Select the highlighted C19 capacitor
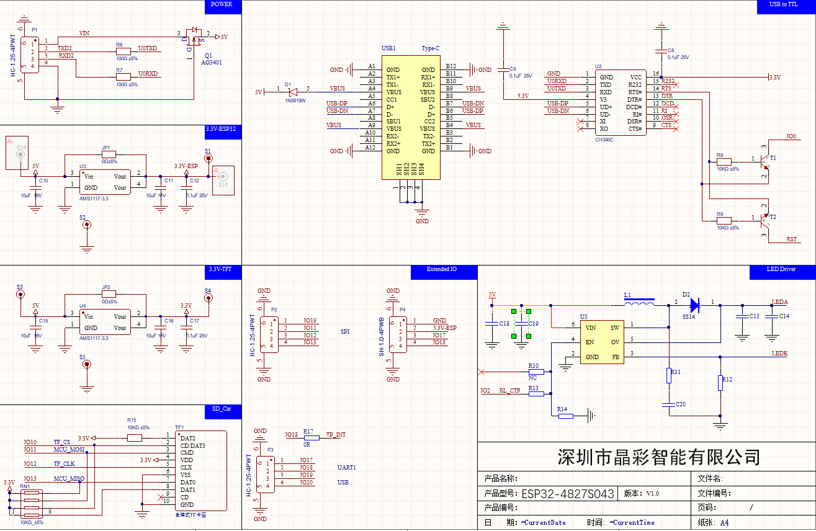The width and height of the screenshot is (816, 531). tap(521, 324)
